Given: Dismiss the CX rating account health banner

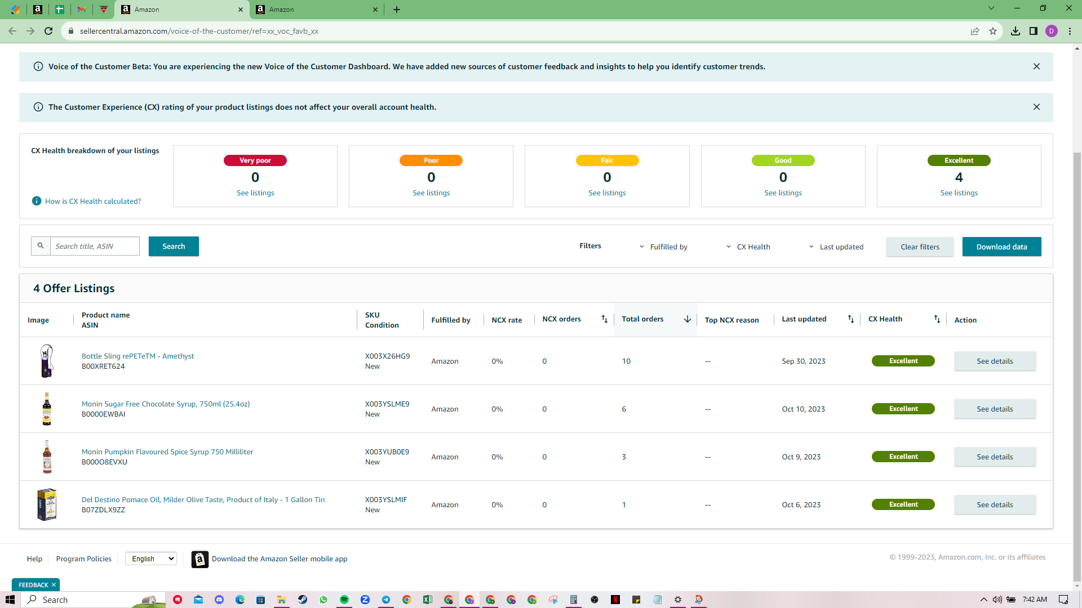Looking at the screenshot, I should (x=1036, y=107).
